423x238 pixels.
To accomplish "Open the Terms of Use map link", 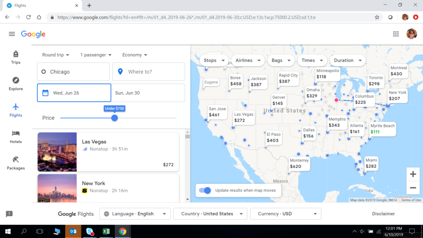I will point(411,200).
